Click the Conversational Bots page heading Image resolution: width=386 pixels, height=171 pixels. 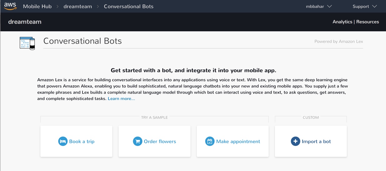tap(83, 41)
